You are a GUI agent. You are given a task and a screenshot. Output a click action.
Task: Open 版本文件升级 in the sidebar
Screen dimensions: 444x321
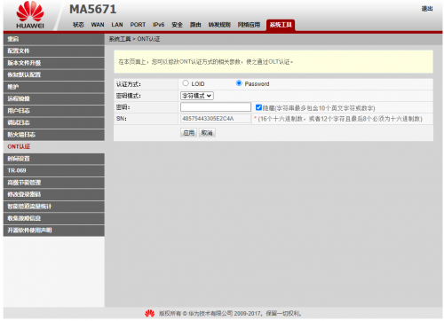click(x=54, y=63)
